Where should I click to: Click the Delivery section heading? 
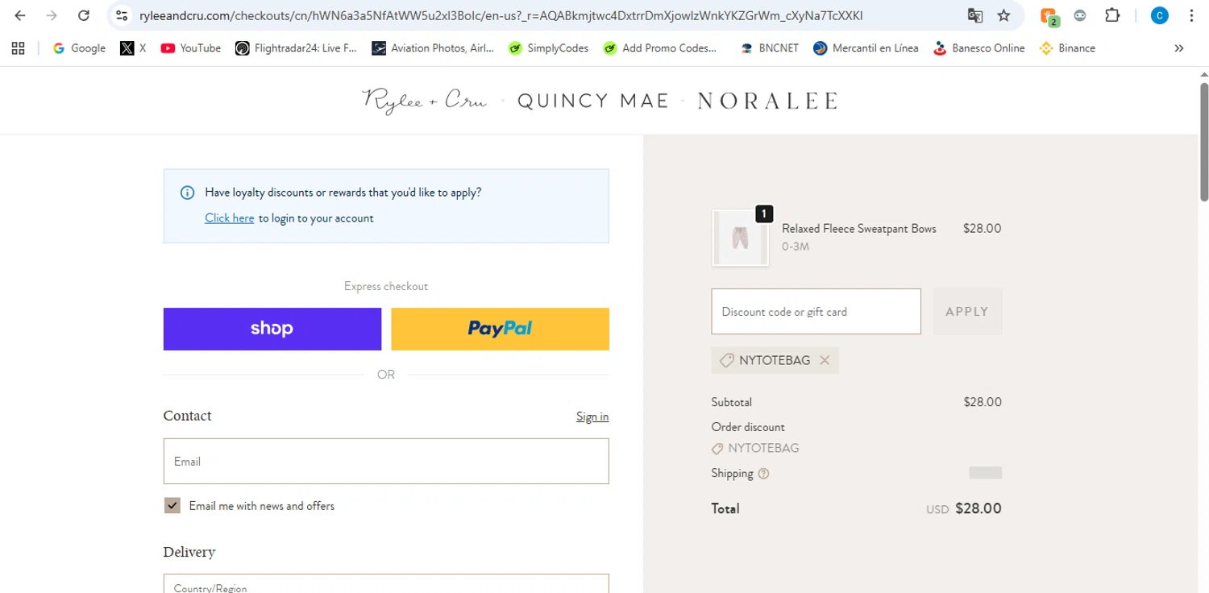click(189, 552)
